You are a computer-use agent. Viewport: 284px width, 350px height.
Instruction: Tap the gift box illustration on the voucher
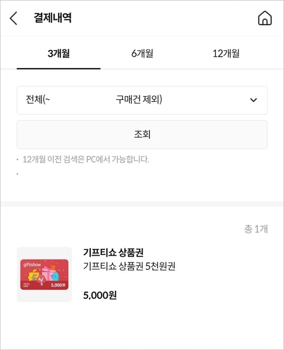[52, 274]
